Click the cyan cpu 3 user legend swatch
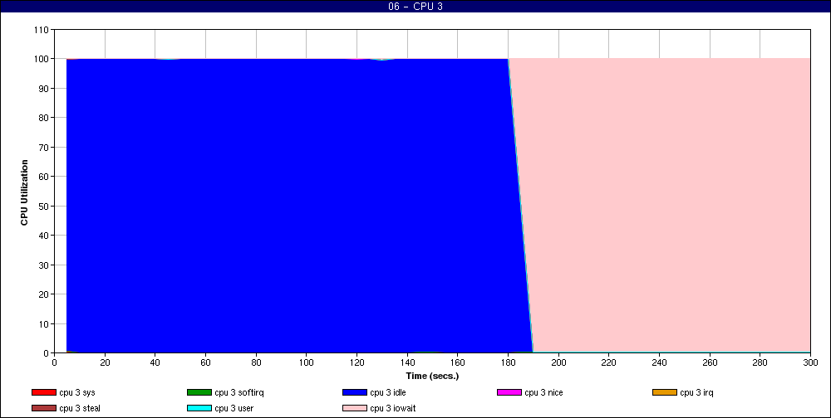The width and height of the screenshot is (831, 418). point(199,409)
